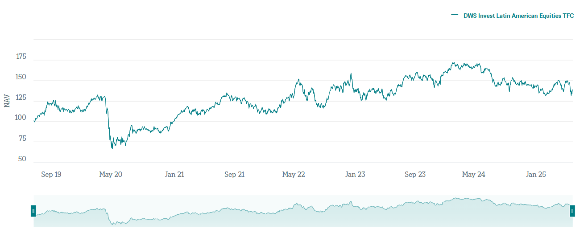
Task: Click the 175 y-axis value label
Action: 21,57
